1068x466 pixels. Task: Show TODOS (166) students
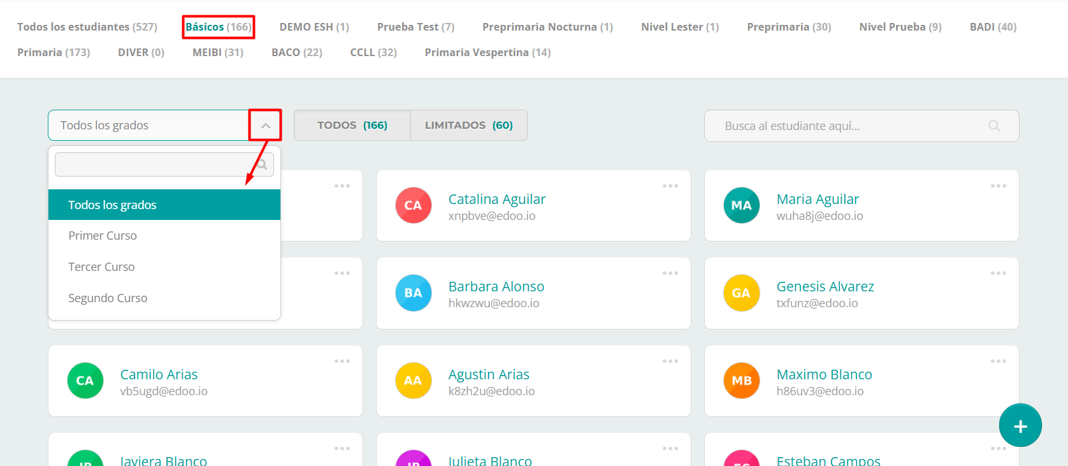(352, 125)
